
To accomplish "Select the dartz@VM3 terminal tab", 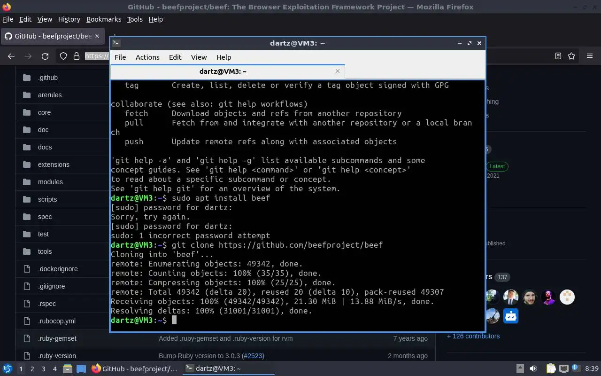I will click(227, 71).
